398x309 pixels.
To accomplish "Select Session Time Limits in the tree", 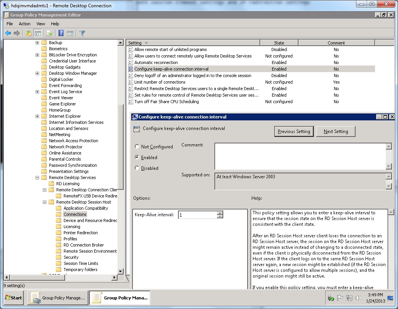I will [81, 263].
